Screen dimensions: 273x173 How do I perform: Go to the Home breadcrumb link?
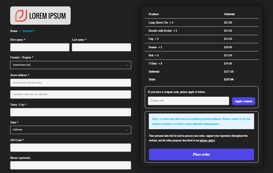(14, 31)
